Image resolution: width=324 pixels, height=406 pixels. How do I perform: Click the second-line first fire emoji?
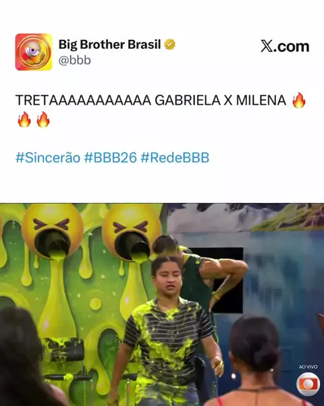tap(24, 120)
